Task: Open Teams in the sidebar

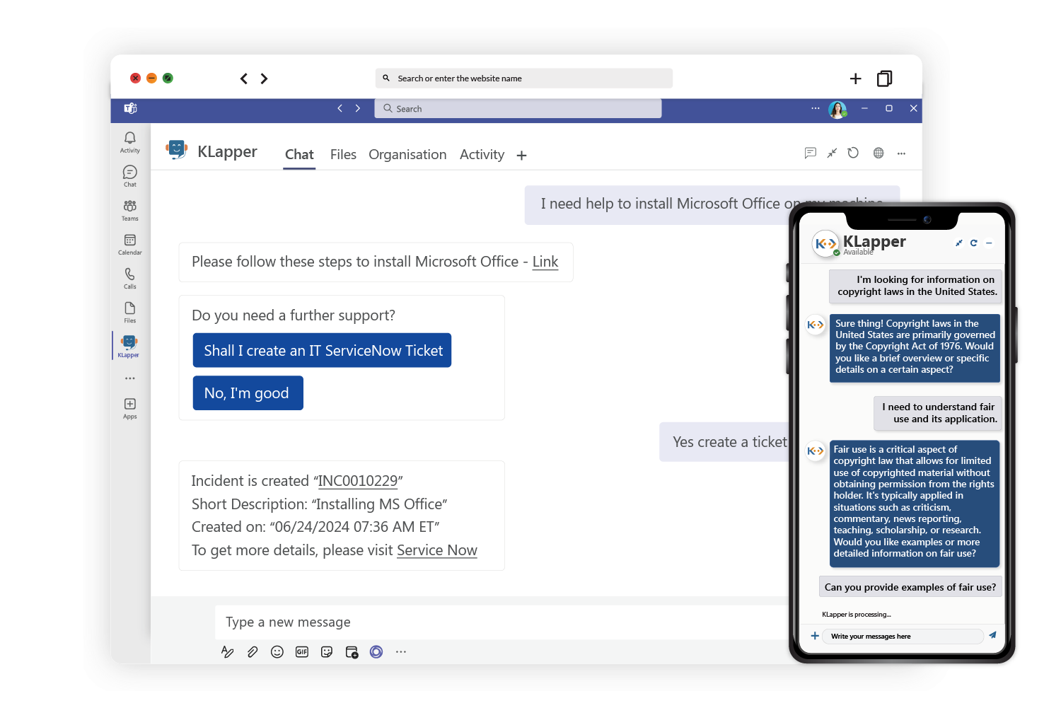Action: (130, 210)
